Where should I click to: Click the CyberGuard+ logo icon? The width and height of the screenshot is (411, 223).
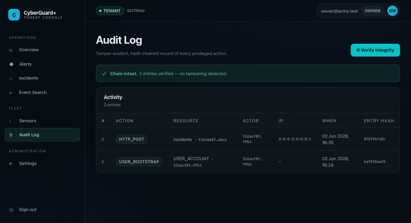click(14, 15)
